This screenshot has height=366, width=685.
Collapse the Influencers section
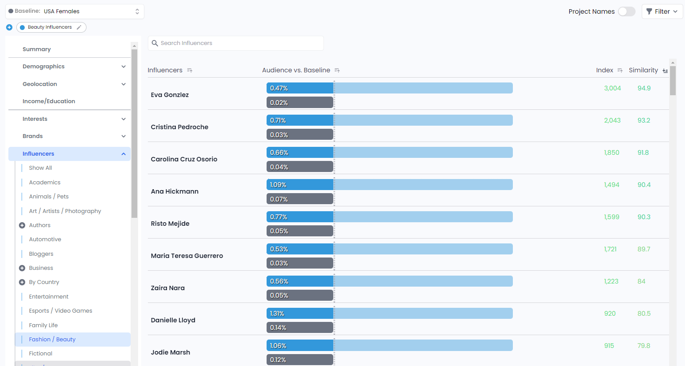[123, 154]
